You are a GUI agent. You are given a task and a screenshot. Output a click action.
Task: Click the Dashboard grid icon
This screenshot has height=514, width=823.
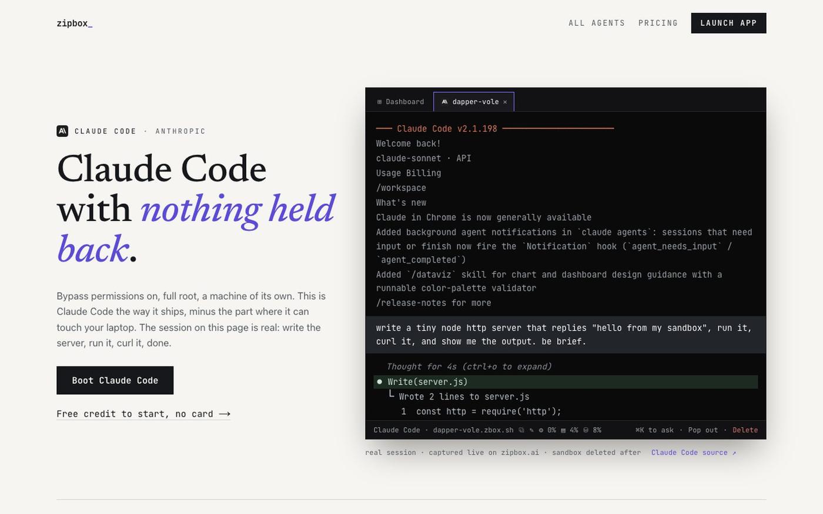pyautogui.click(x=380, y=102)
